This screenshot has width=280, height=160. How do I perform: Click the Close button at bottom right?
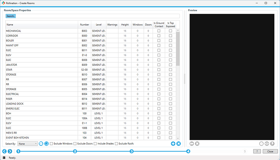[x=270, y=151]
